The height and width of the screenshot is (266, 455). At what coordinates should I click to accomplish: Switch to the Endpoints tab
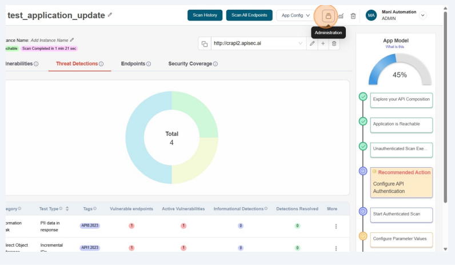135,63
